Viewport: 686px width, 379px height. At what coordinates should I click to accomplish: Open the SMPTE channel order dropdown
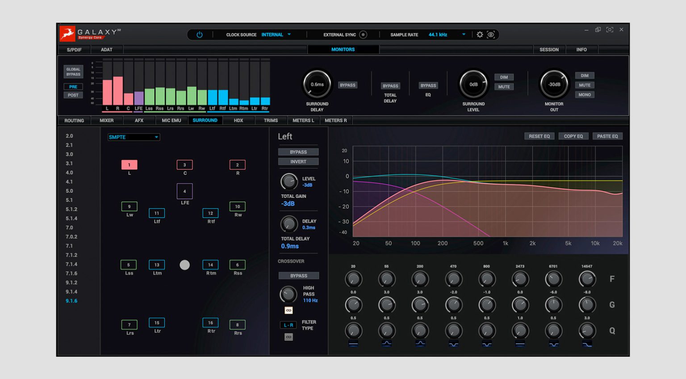coord(133,137)
